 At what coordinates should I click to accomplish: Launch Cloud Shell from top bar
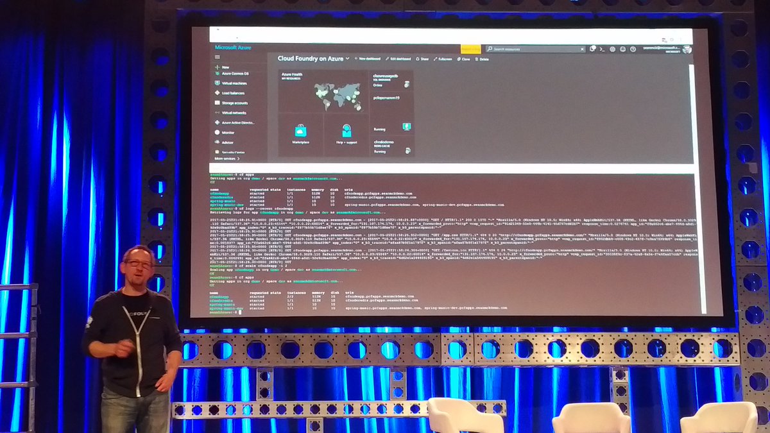pos(603,48)
